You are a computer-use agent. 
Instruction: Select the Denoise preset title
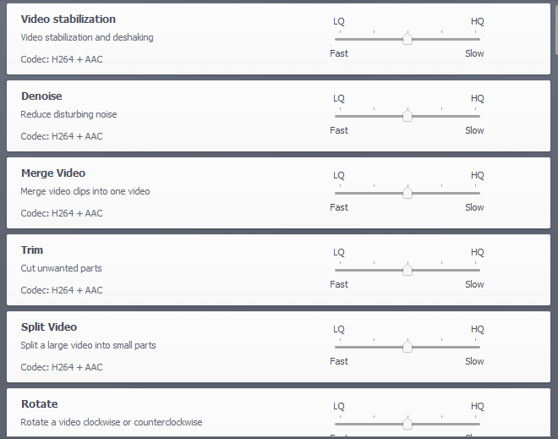[41, 96]
